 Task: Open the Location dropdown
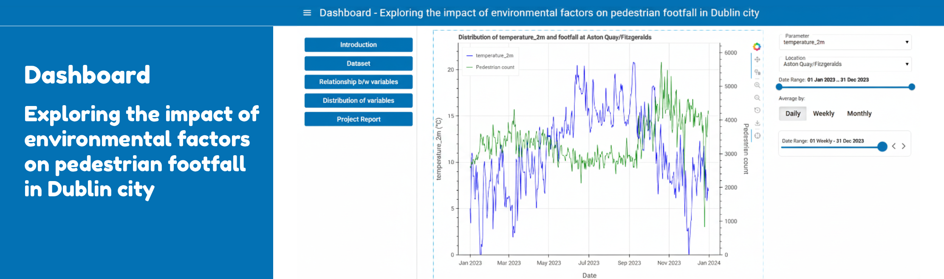[845, 64]
